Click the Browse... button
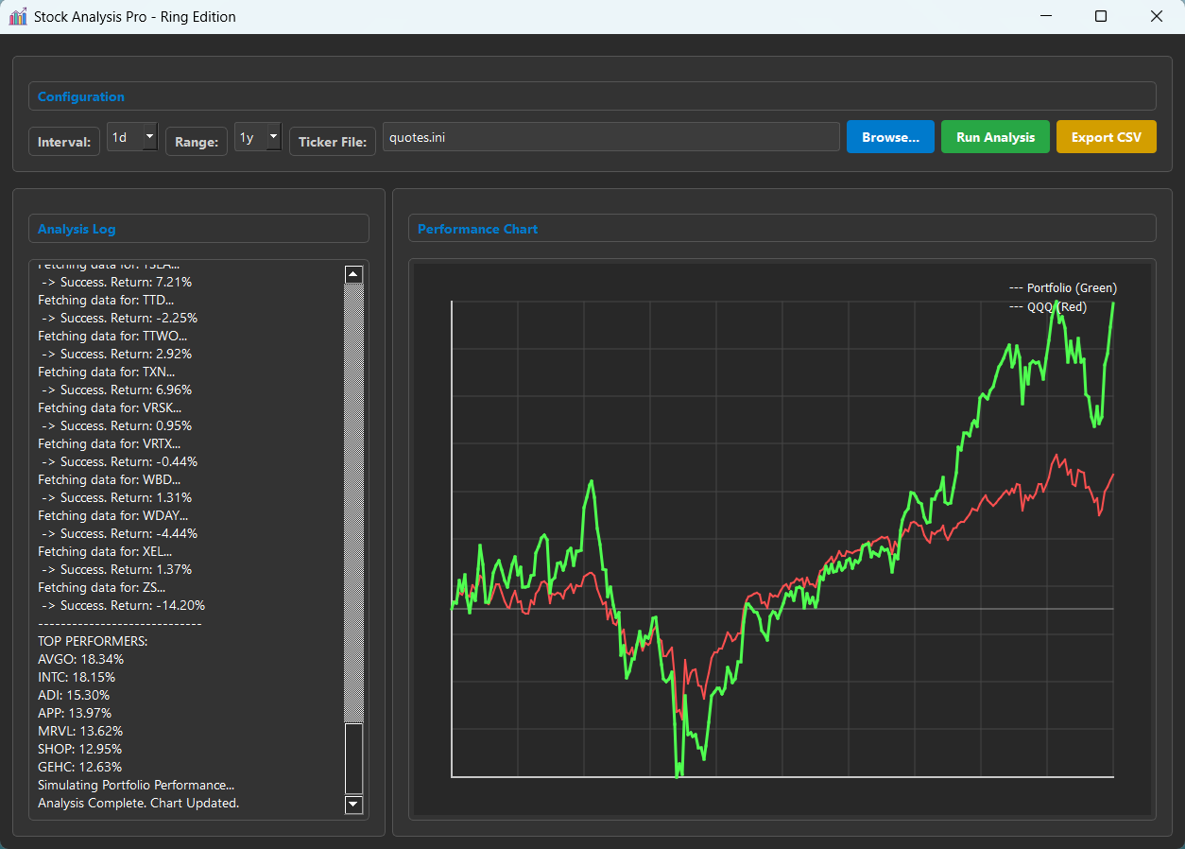The image size is (1185, 849). tap(889, 136)
